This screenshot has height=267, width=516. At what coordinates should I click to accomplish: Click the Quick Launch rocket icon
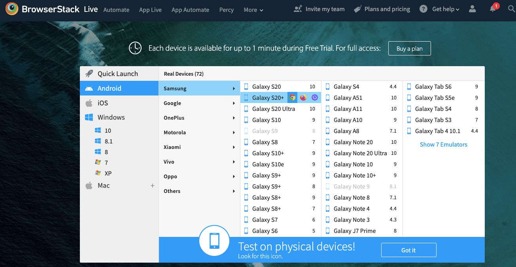[89, 73]
